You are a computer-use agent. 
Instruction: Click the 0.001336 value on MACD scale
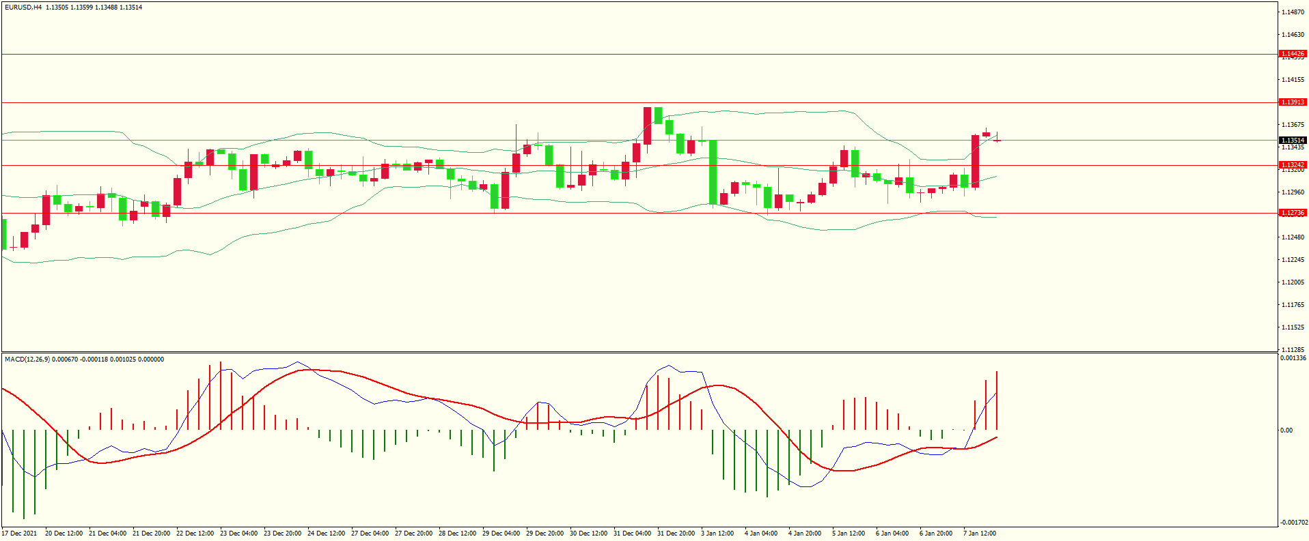point(1293,358)
